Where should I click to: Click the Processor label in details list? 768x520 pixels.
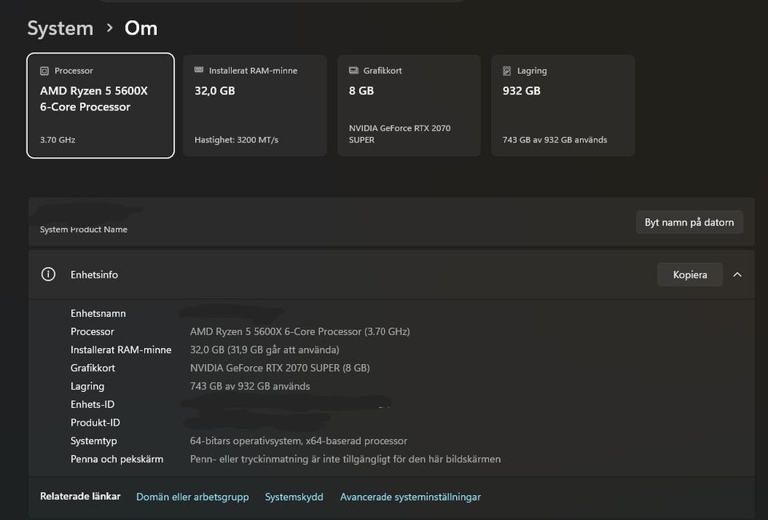[x=92, y=331]
